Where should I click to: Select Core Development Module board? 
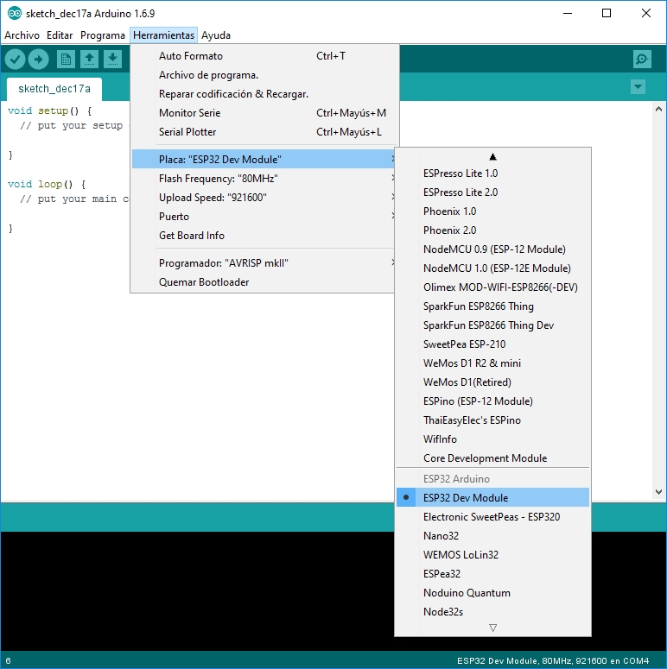click(492, 458)
